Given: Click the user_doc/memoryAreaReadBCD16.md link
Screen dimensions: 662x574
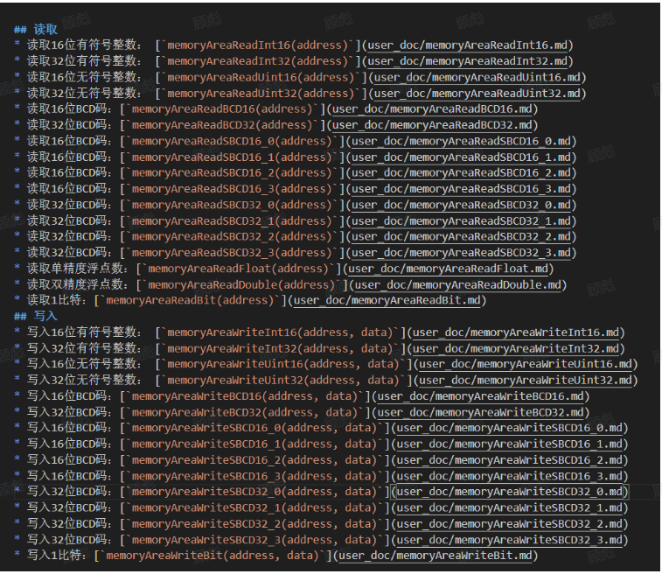Looking at the screenshot, I should pos(432,109).
